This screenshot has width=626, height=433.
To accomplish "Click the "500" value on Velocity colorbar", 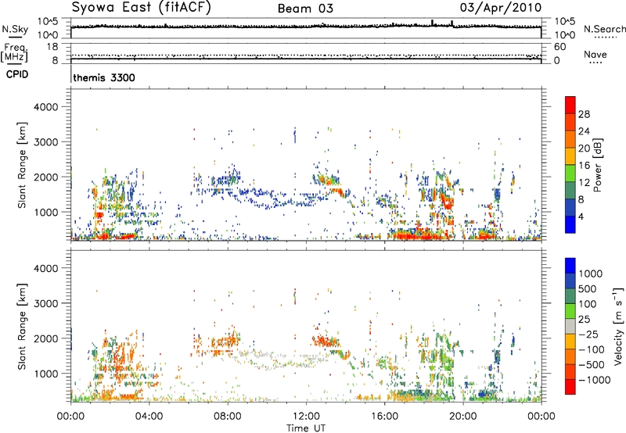I will [x=588, y=289].
